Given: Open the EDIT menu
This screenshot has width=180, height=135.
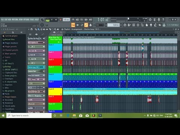Looking at the screenshot, I should (x=6, y=19).
